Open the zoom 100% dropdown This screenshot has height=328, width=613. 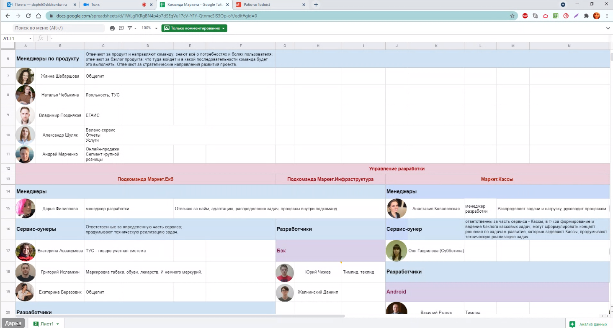[149, 28]
